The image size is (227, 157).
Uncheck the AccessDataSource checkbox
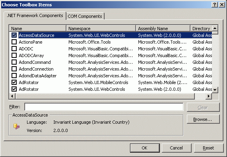(x=14, y=35)
